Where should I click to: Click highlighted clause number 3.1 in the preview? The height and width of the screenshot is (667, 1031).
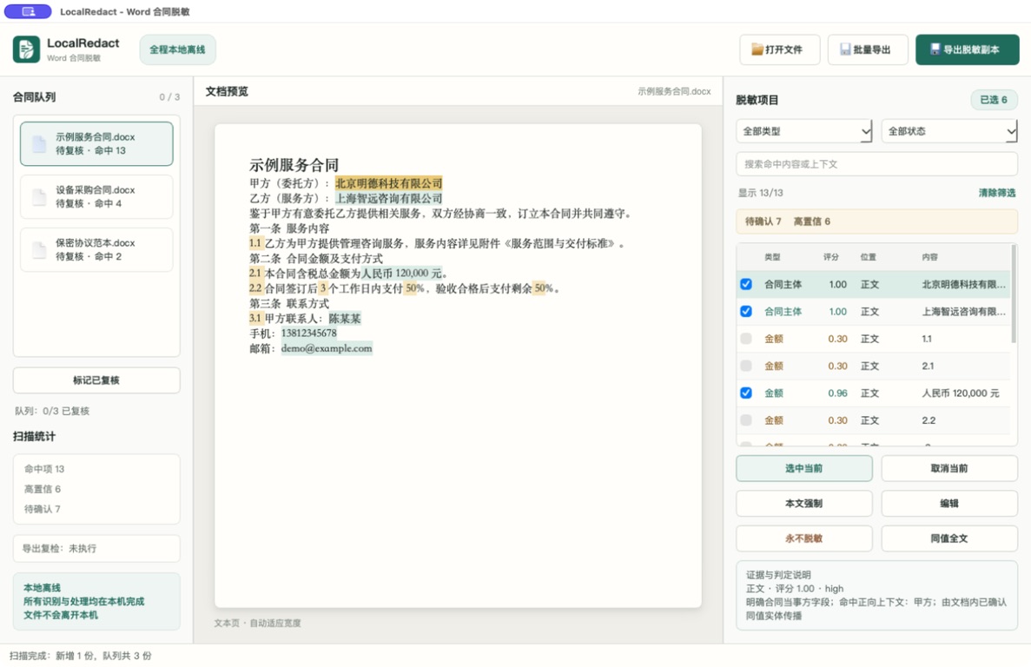click(255, 319)
